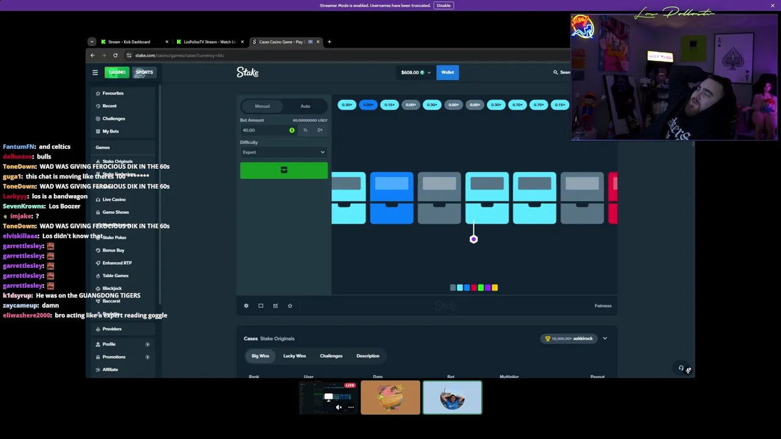This screenshot has height=439, width=781.
Task: Expand the Promotions sidebar submenu
Action: click(x=147, y=357)
